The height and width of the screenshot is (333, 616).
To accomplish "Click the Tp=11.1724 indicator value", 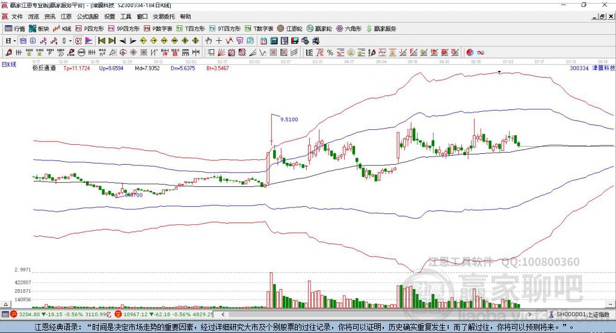I will (76, 68).
